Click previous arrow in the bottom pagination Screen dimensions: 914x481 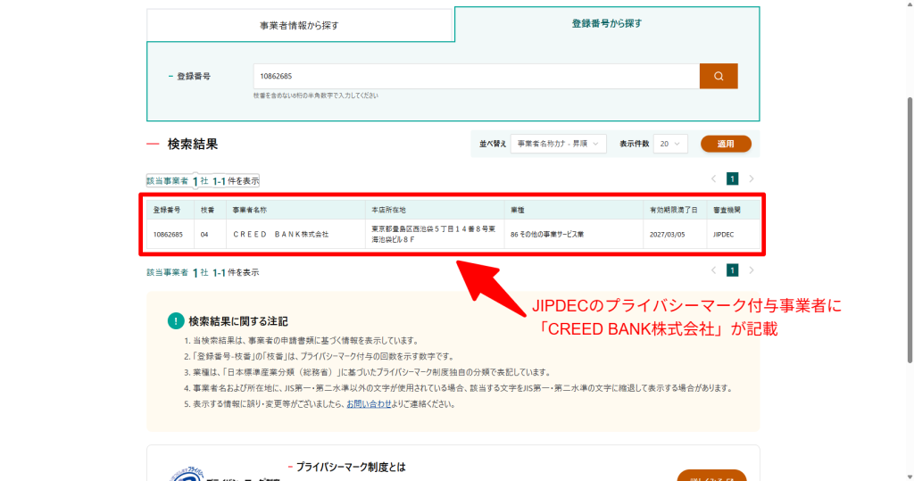[712, 270]
